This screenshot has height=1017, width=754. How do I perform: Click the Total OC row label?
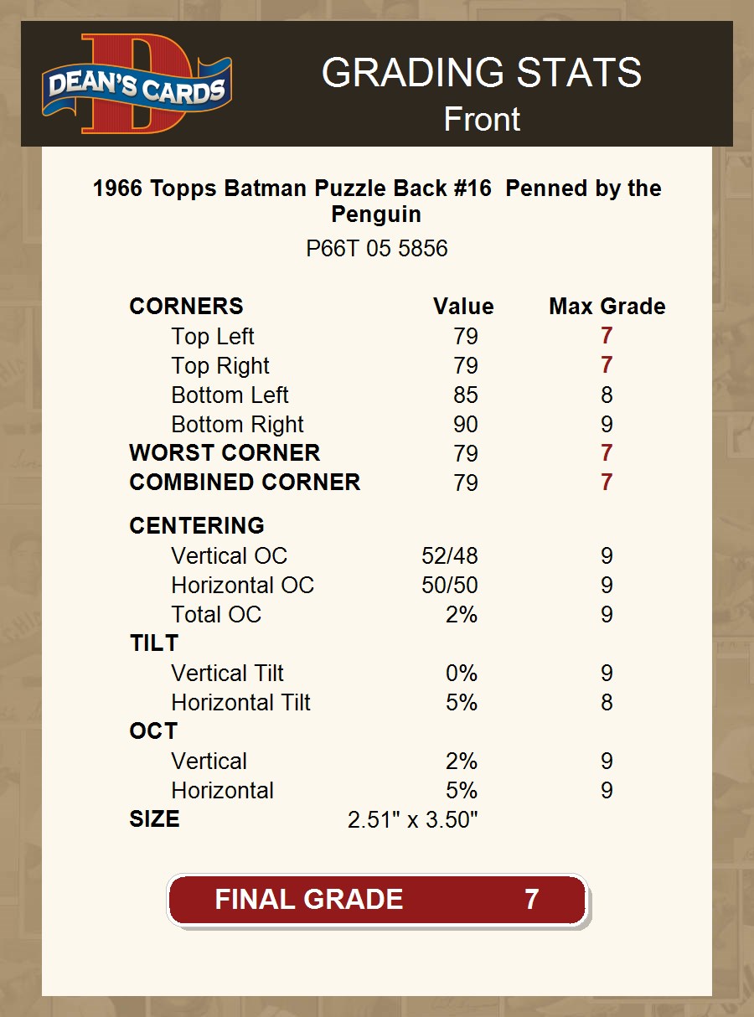216,615
